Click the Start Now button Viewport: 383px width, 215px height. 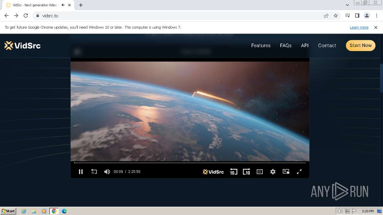click(361, 45)
